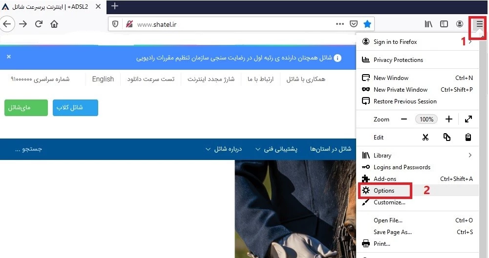The width and height of the screenshot is (489, 258).
Task: Open a new tab with plus button
Action: point(115,6)
